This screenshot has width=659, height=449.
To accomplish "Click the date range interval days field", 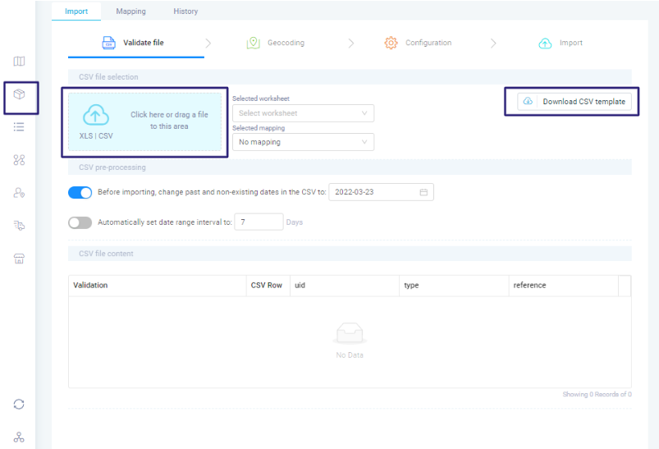I will click(258, 222).
